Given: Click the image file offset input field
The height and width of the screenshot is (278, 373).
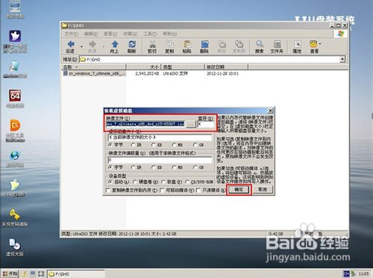Looking at the screenshot, I should (x=160, y=160).
